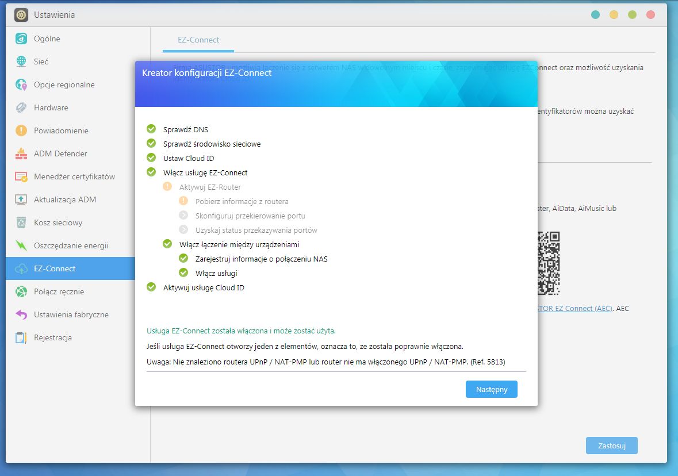Click green check next to Sprawdź DNS
678x476 pixels.
point(151,129)
